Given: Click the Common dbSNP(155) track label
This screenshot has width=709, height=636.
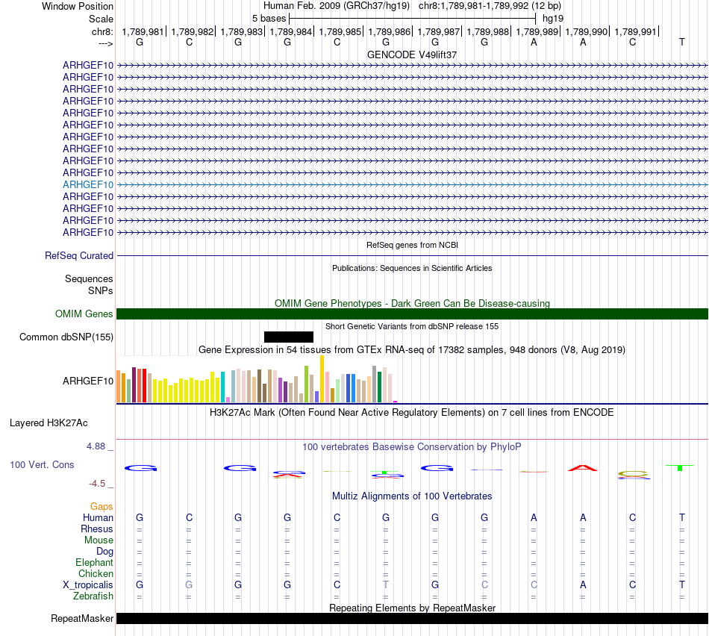Looking at the screenshot, I should point(66,337).
